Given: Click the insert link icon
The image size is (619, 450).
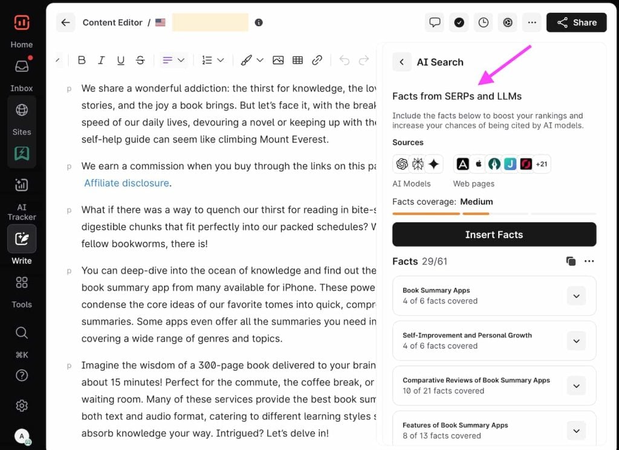Looking at the screenshot, I should pos(317,60).
